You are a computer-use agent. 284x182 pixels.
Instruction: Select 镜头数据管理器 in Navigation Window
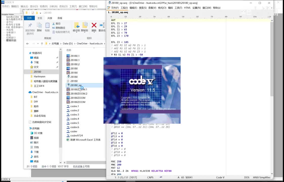[14, 19]
